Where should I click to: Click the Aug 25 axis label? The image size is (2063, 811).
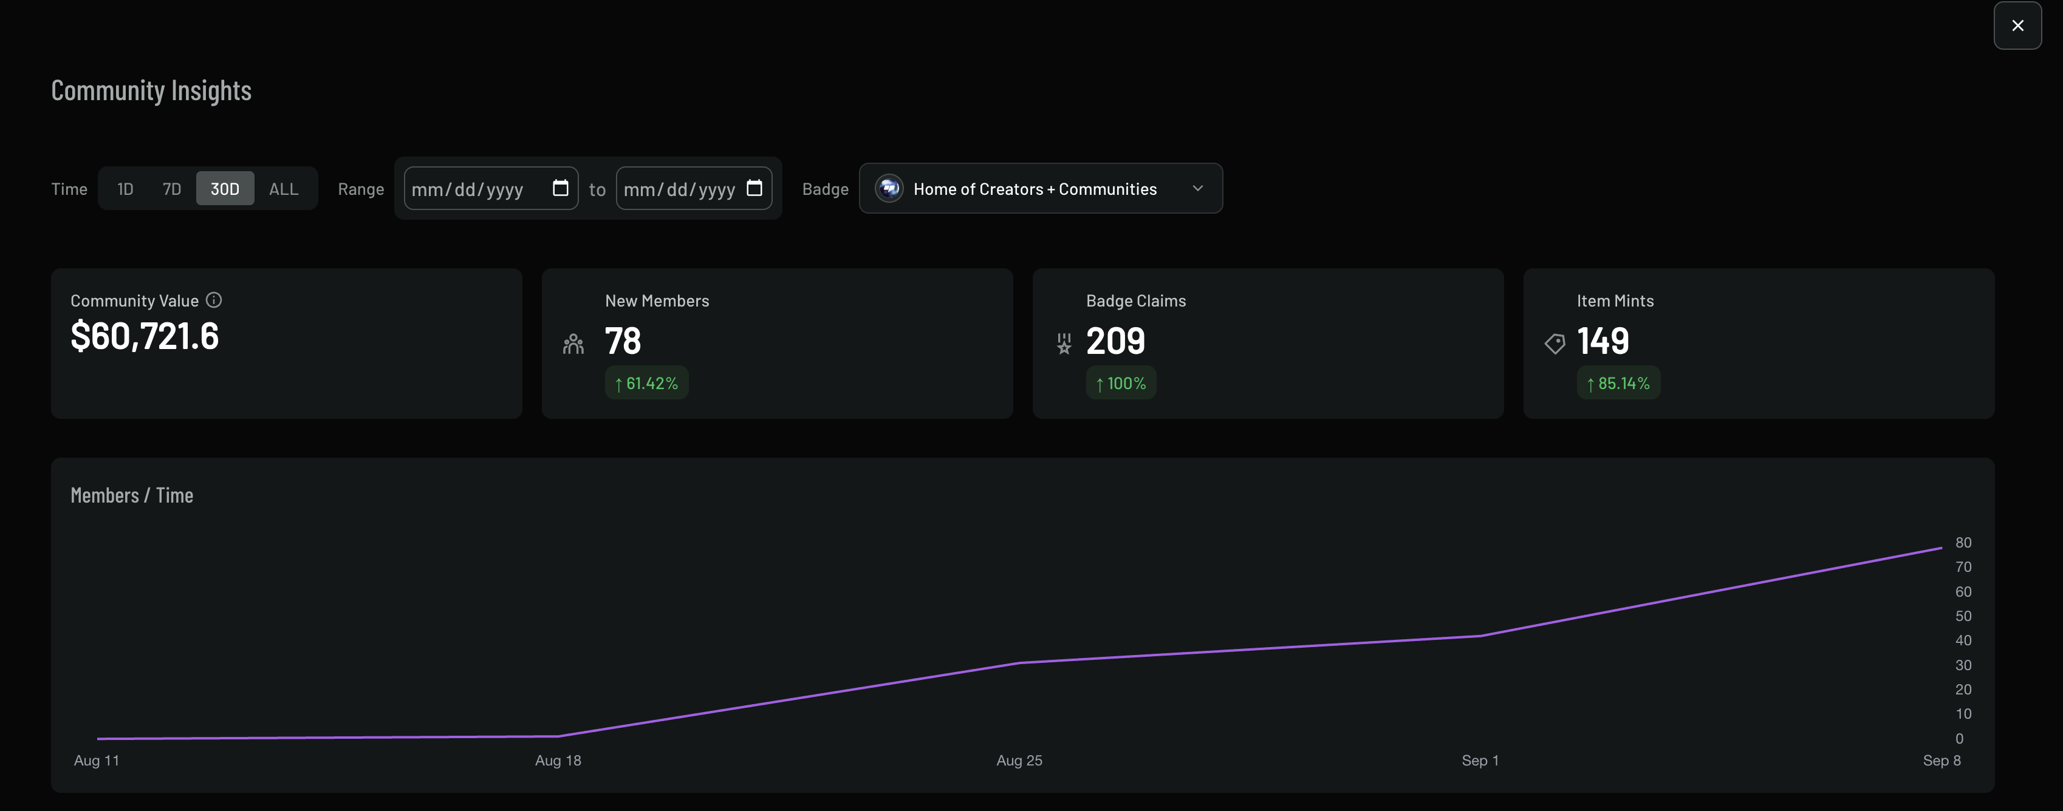click(x=1019, y=761)
